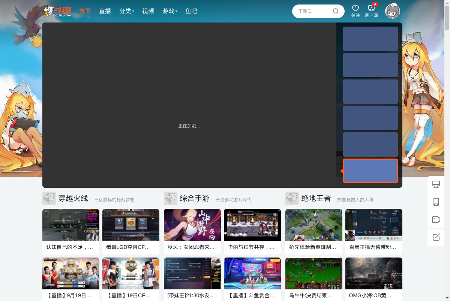Open replay thumbnail 【重播】19日CF
450x301 pixels.
131,273
